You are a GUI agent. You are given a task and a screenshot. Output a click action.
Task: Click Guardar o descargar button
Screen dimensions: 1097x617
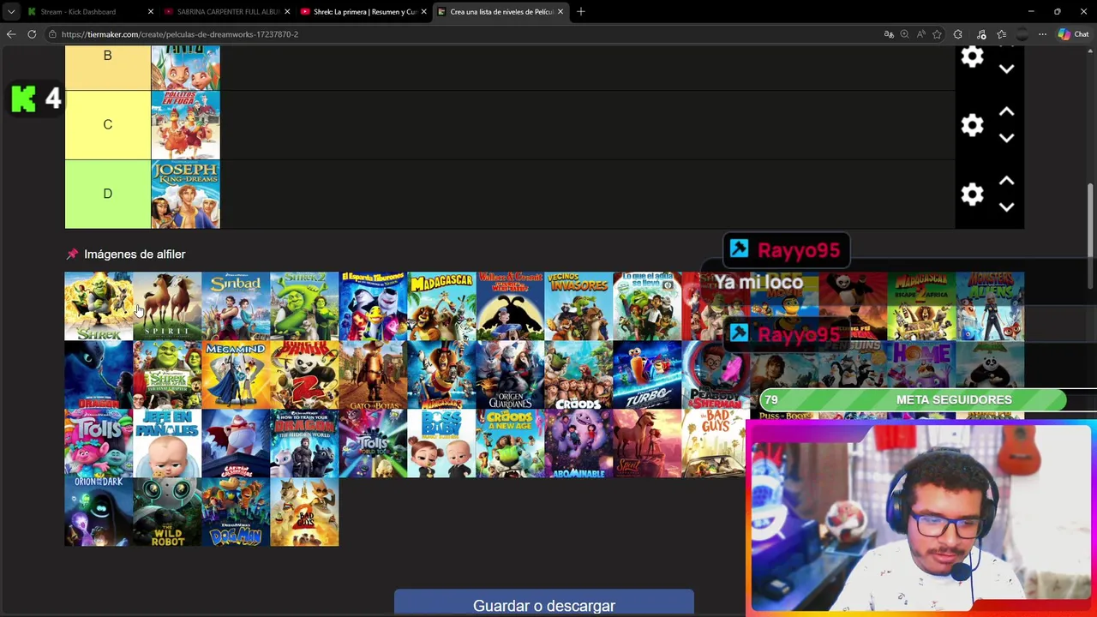544,605
